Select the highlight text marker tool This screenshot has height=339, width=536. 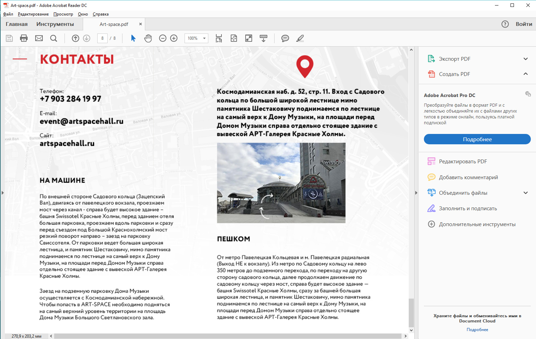click(x=300, y=38)
